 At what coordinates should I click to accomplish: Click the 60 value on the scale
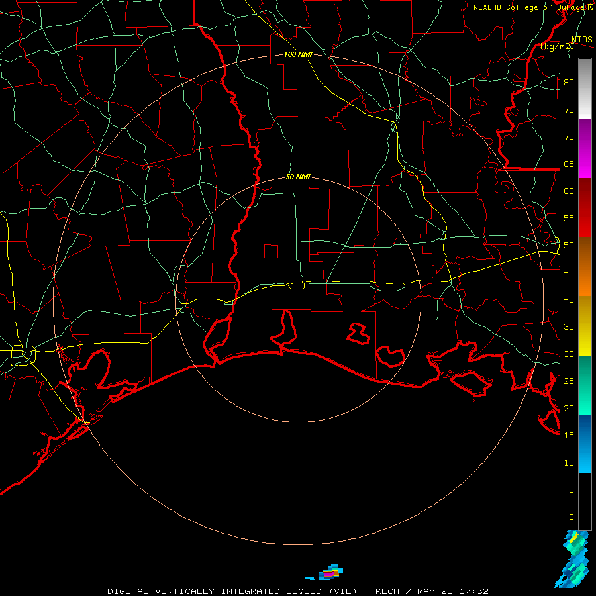pos(569,191)
